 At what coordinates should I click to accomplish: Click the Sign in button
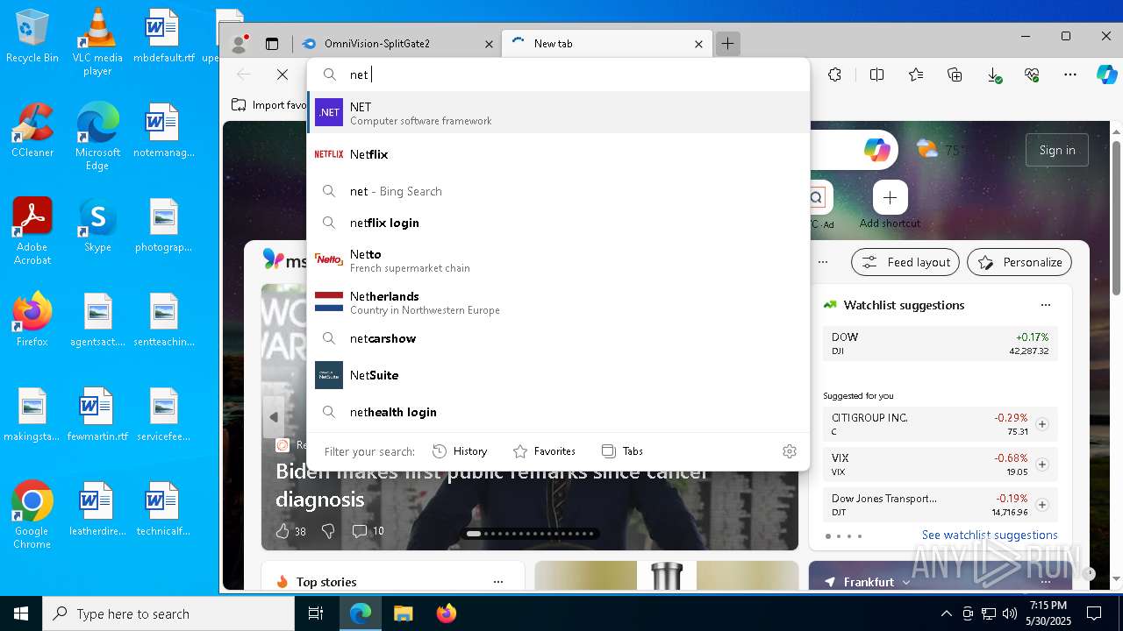click(1057, 150)
